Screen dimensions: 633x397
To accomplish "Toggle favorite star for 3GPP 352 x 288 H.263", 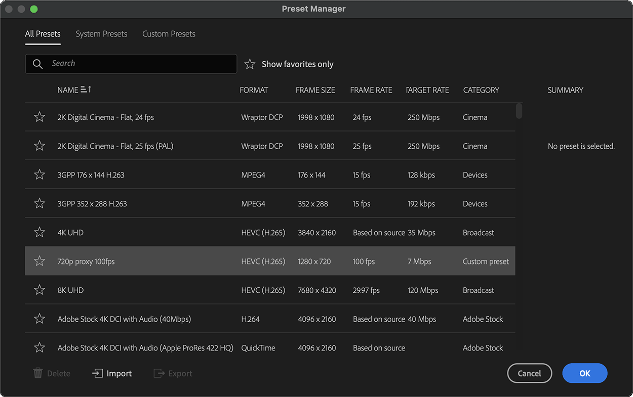I will tap(39, 203).
